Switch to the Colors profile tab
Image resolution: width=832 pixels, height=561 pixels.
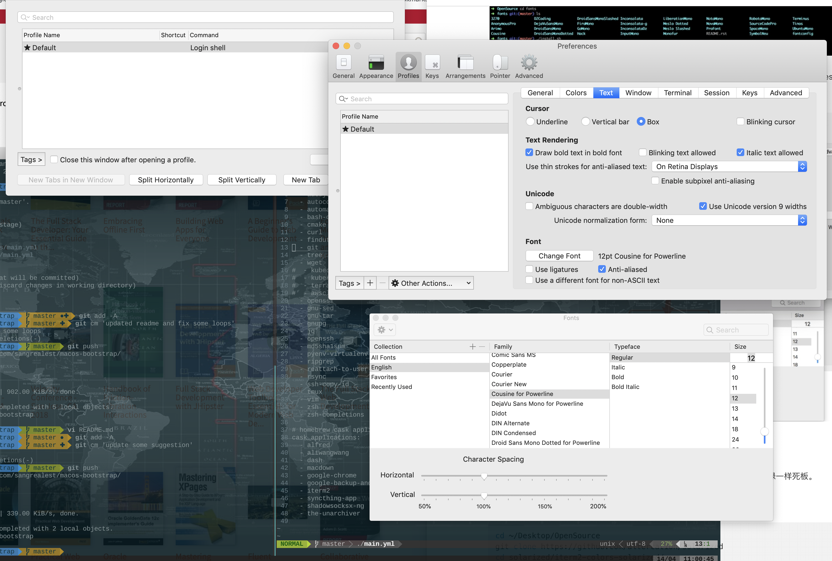click(x=576, y=93)
